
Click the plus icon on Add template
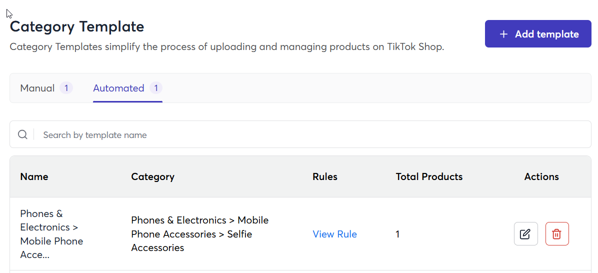504,34
